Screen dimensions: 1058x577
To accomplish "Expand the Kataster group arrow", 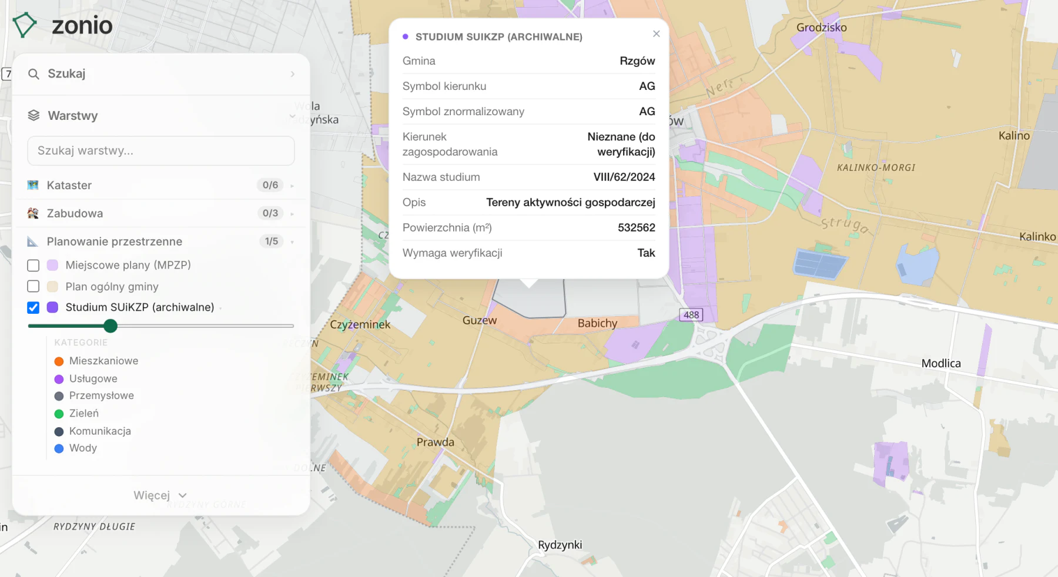I will click(292, 186).
